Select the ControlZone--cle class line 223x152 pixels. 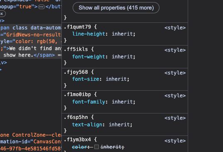pyautogui.click(x=31, y=135)
